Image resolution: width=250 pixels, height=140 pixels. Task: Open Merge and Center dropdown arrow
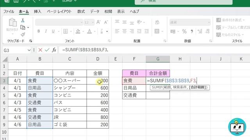pyautogui.click(x=162, y=31)
